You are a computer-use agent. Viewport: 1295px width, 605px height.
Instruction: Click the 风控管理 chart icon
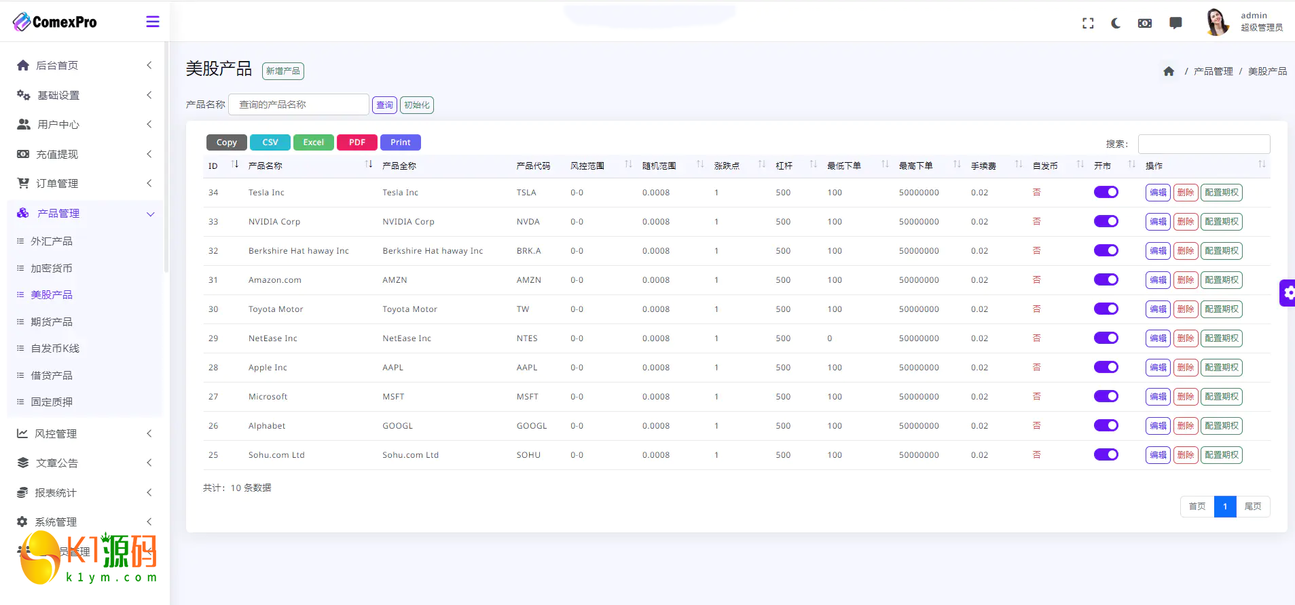[x=22, y=433]
